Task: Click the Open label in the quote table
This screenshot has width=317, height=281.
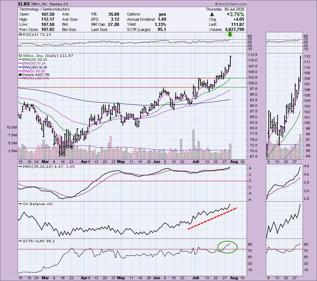Action: 24,14
